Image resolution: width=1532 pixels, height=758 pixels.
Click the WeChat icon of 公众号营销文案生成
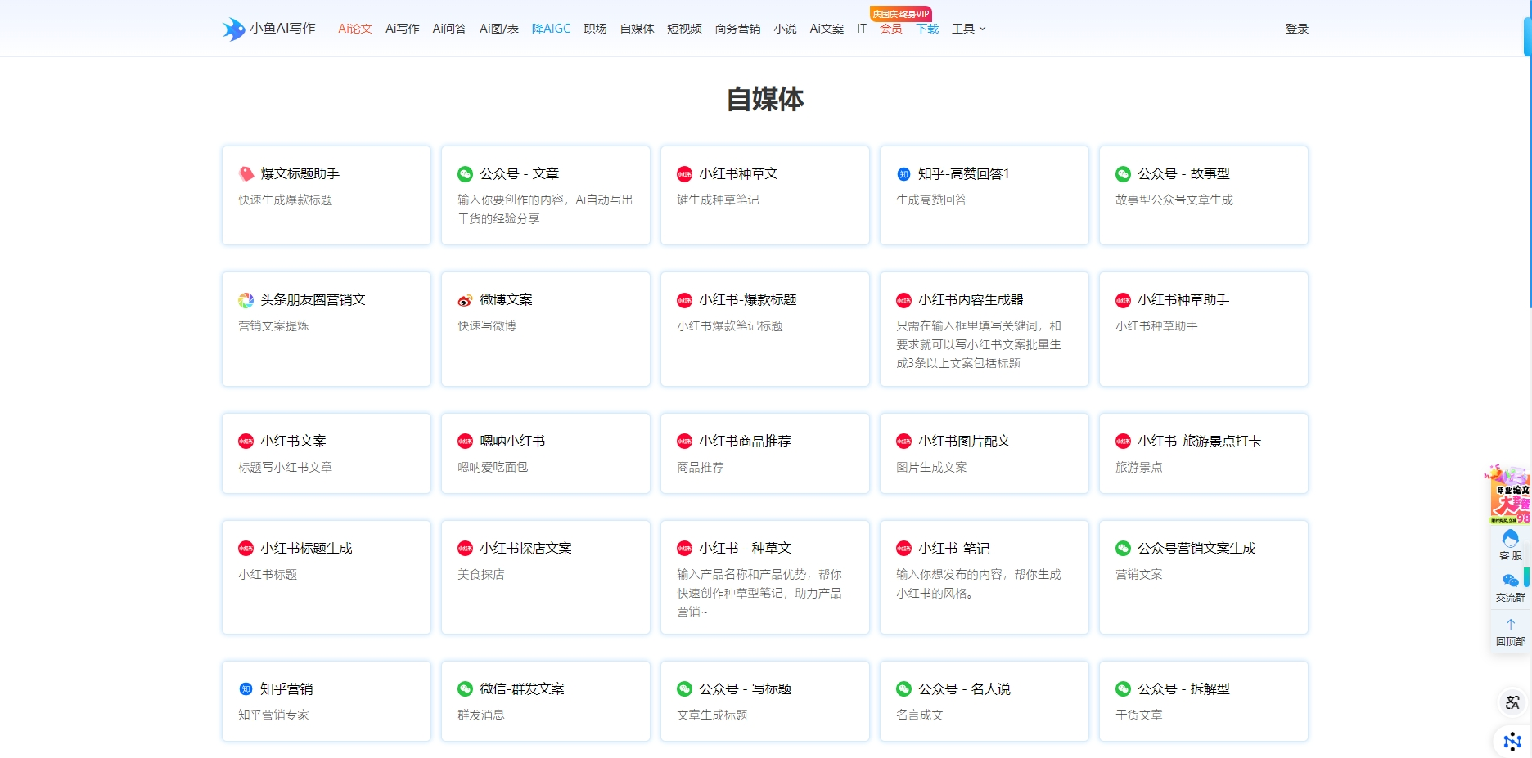tap(1123, 549)
